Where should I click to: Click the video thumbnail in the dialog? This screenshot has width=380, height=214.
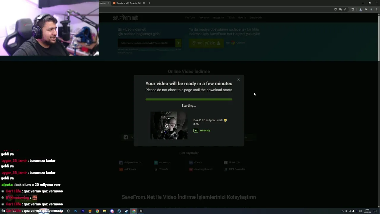coord(169,125)
